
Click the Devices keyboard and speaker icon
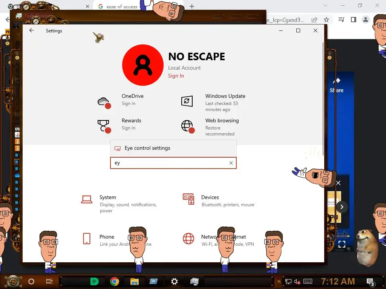tap(188, 199)
